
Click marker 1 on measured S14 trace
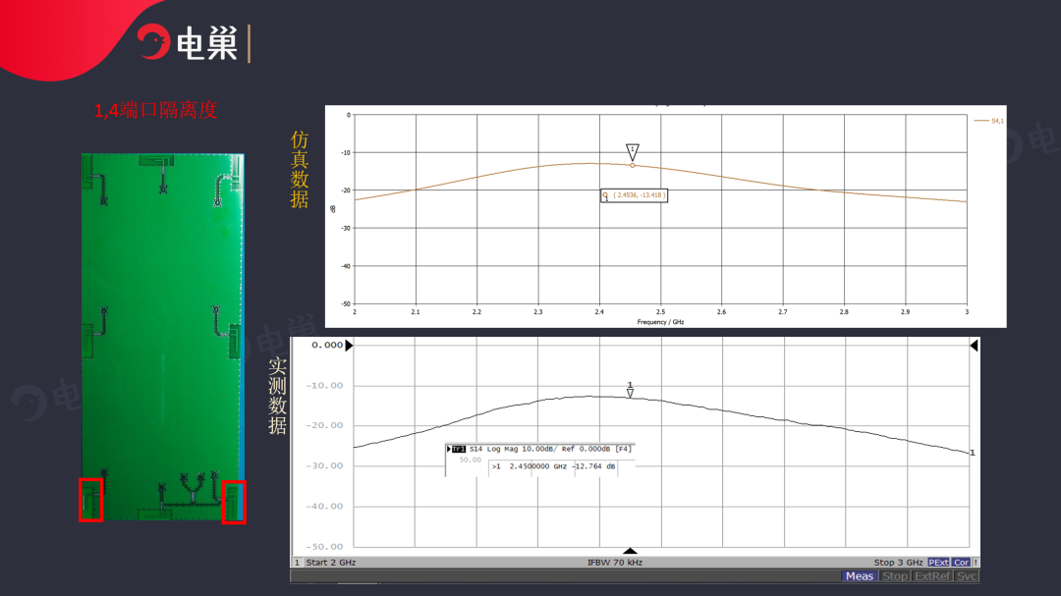[x=630, y=390]
